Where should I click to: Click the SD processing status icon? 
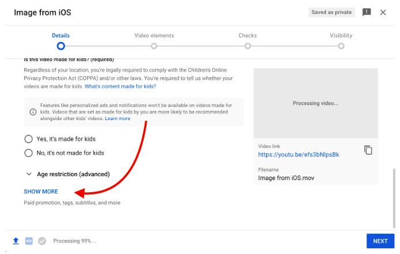click(29, 241)
